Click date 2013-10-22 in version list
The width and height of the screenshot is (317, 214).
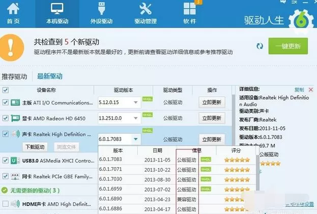coord(157,170)
